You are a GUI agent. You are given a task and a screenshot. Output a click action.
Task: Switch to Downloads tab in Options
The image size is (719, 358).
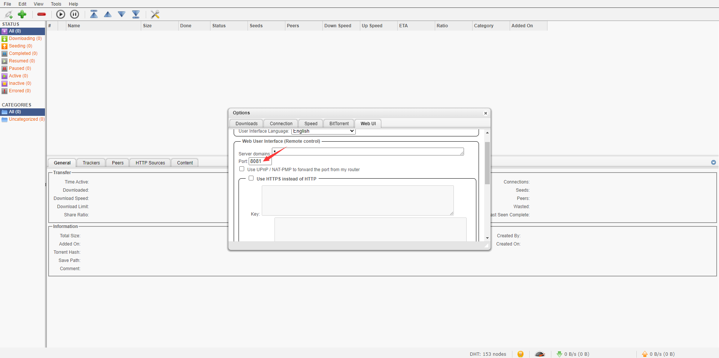click(246, 124)
